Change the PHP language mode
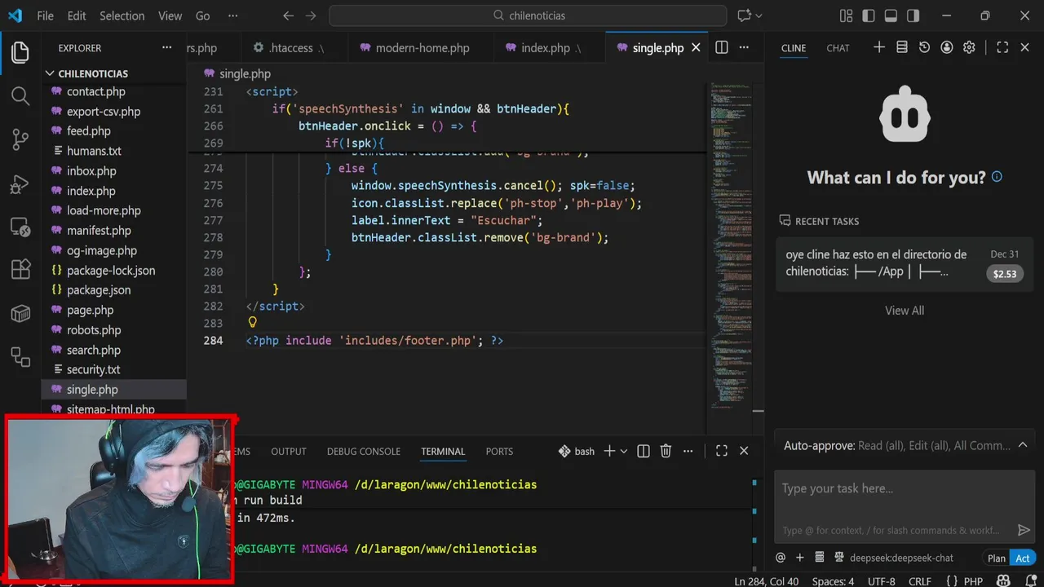 pyautogui.click(x=973, y=581)
